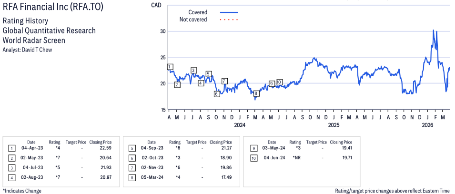Click the *NR rating value
The width and height of the screenshot is (455, 194).
(295, 158)
